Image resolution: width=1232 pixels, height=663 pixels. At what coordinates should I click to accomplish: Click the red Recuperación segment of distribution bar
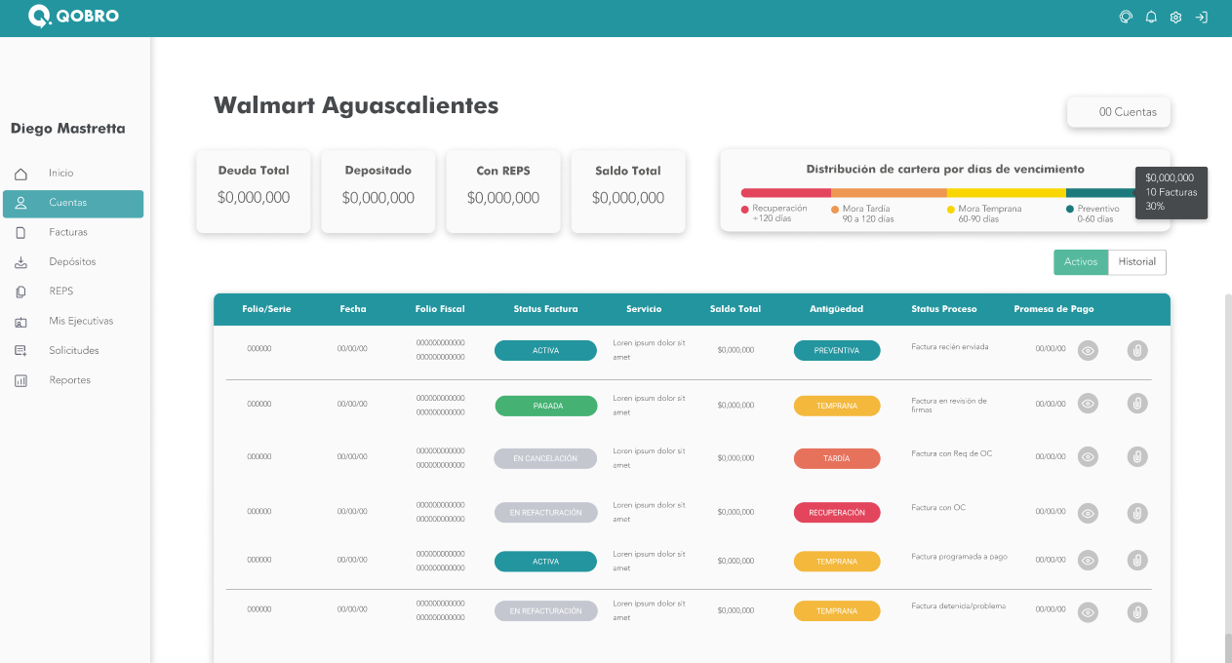[786, 193]
